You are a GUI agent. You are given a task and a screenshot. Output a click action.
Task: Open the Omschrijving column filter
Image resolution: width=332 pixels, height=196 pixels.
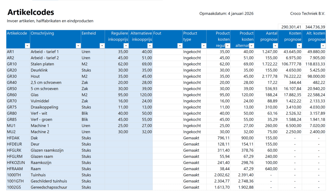tap(78, 45)
